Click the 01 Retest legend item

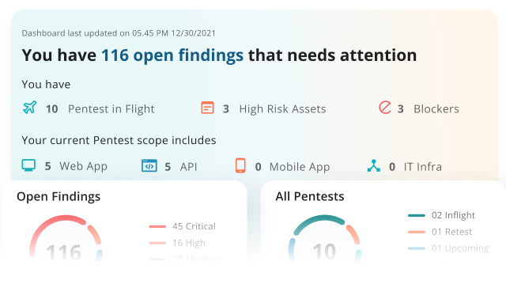point(440,232)
